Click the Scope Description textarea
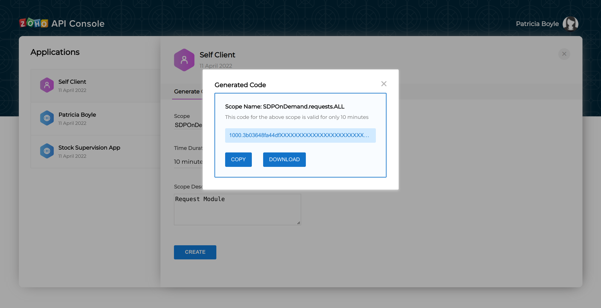Viewport: 601px width, 308px height. 237,210
